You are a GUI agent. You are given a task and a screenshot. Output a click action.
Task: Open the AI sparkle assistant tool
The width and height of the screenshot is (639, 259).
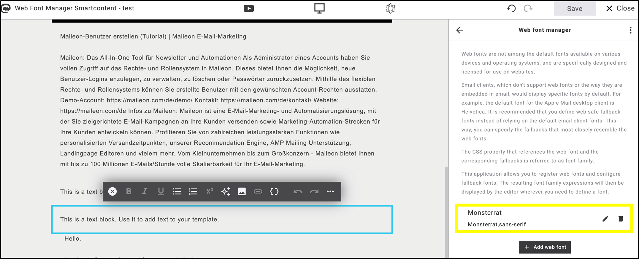(x=226, y=191)
